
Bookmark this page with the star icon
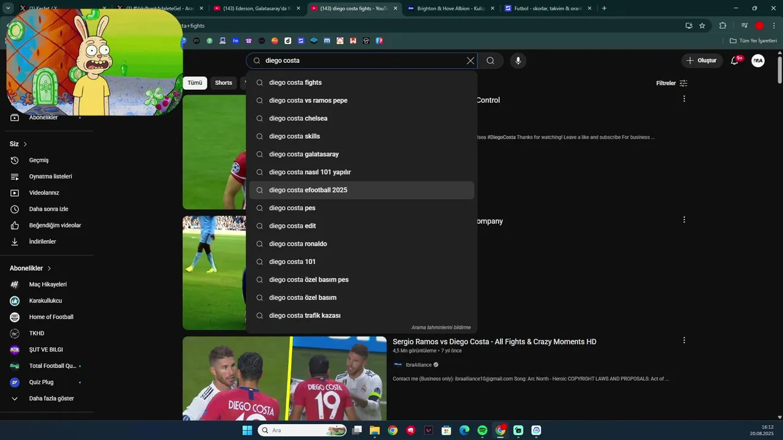click(702, 26)
